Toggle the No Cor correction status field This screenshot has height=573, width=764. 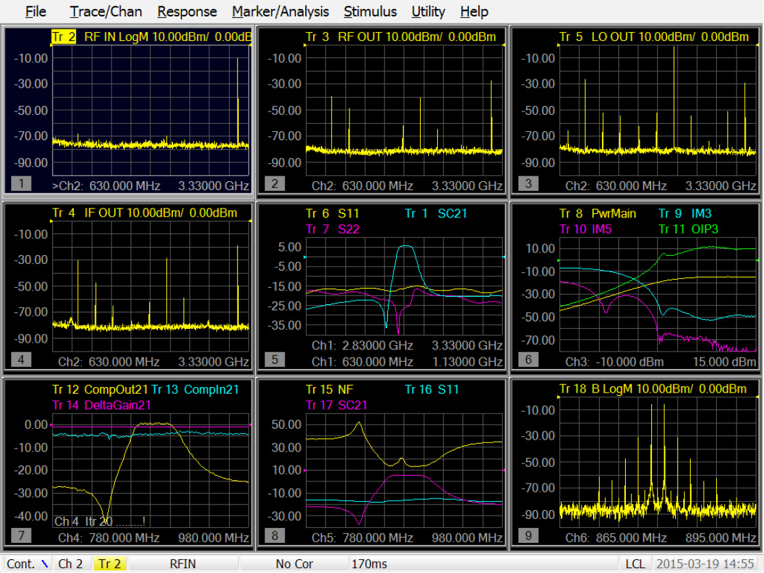point(294,564)
